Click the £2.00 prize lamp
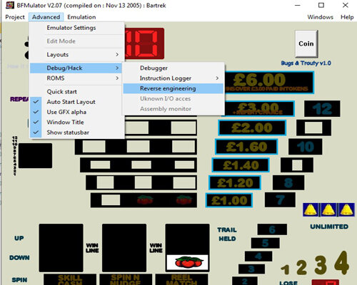 pyautogui.click(x=252, y=128)
